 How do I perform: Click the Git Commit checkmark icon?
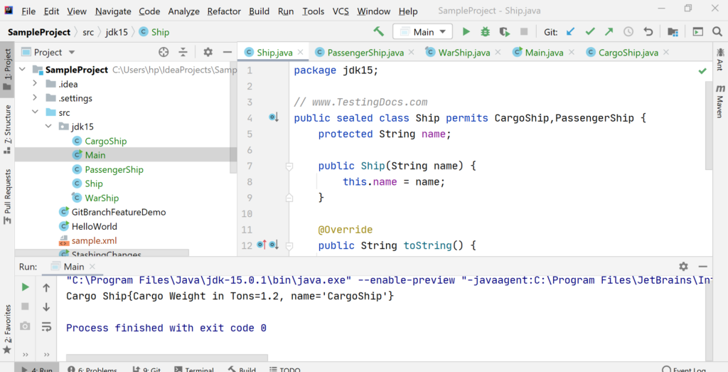[589, 32]
